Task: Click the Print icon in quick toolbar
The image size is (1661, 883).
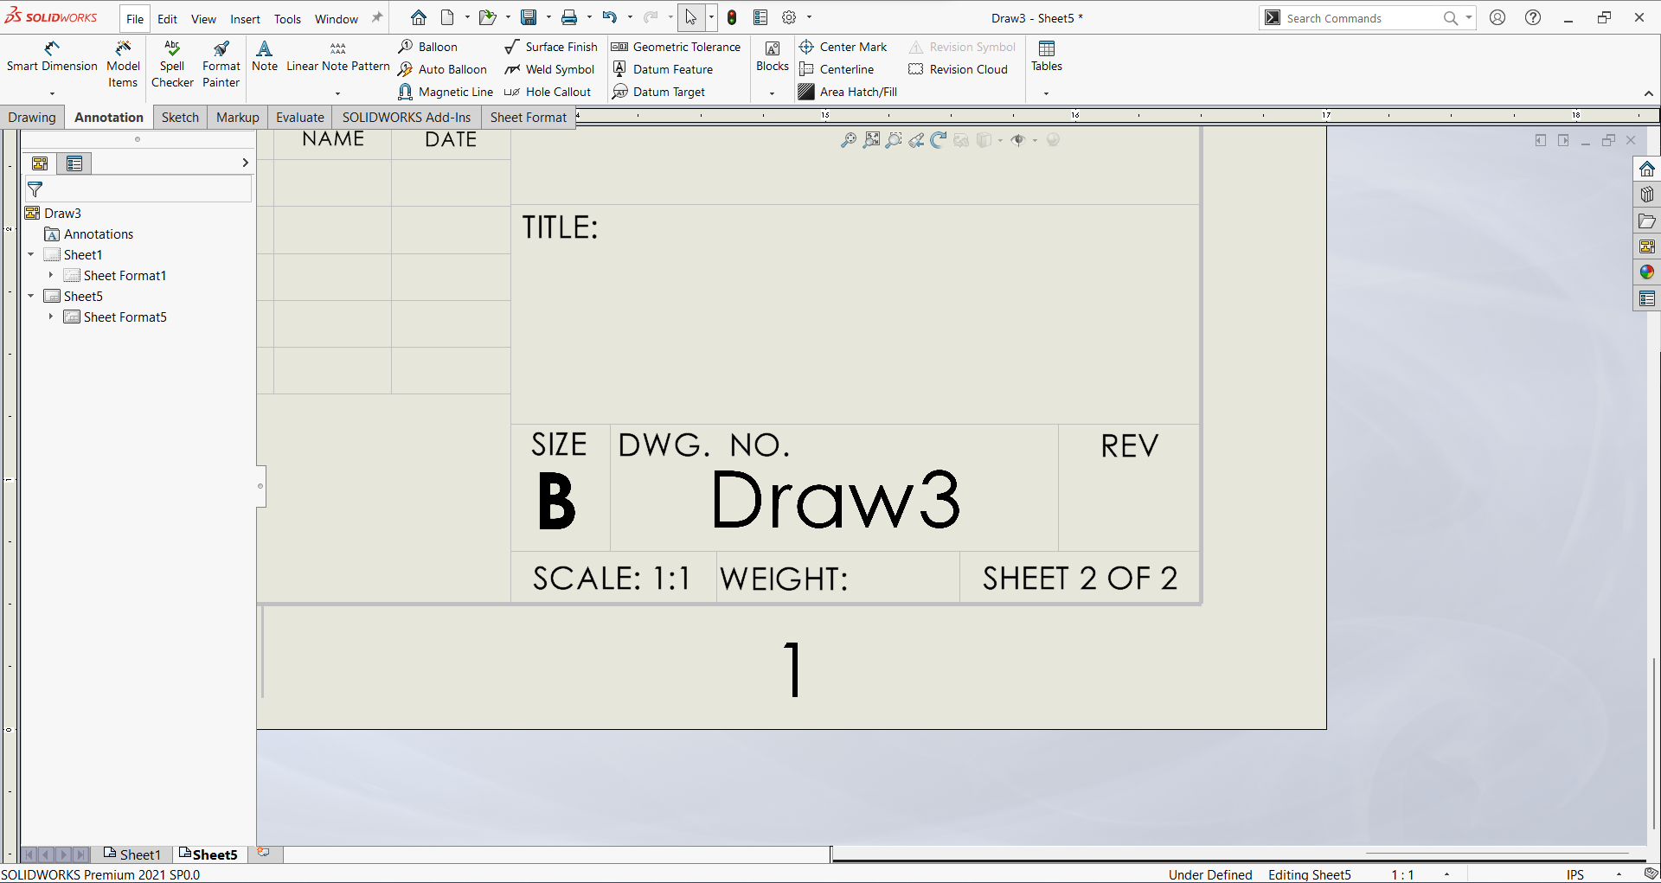Action: pyautogui.click(x=569, y=17)
